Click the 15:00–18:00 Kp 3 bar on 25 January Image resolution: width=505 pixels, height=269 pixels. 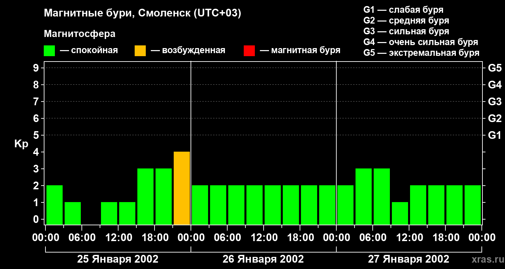click(145, 197)
